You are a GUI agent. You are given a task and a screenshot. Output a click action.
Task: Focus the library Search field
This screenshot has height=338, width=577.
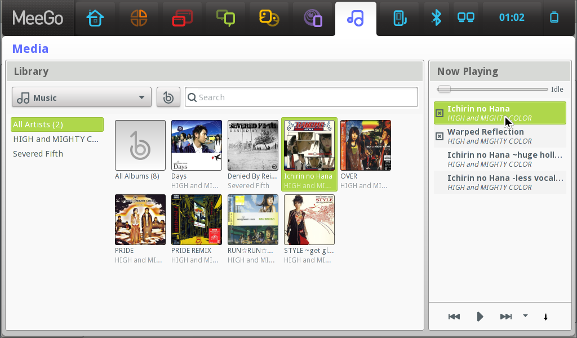(301, 97)
